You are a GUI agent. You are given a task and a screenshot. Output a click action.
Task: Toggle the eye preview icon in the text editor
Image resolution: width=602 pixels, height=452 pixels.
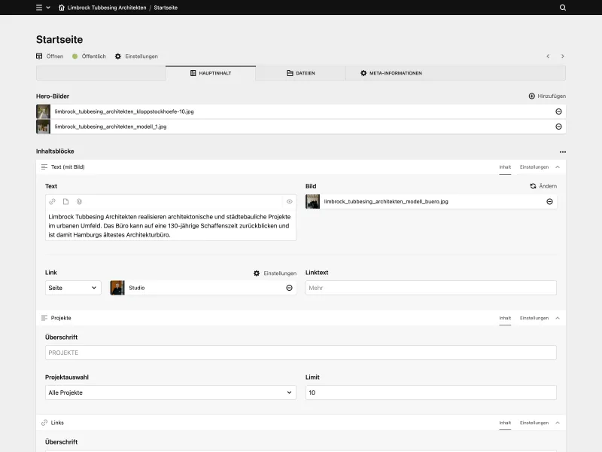(x=289, y=201)
